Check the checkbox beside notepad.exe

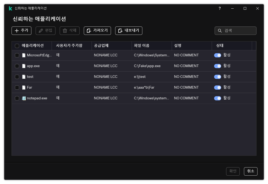tap(17, 98)
